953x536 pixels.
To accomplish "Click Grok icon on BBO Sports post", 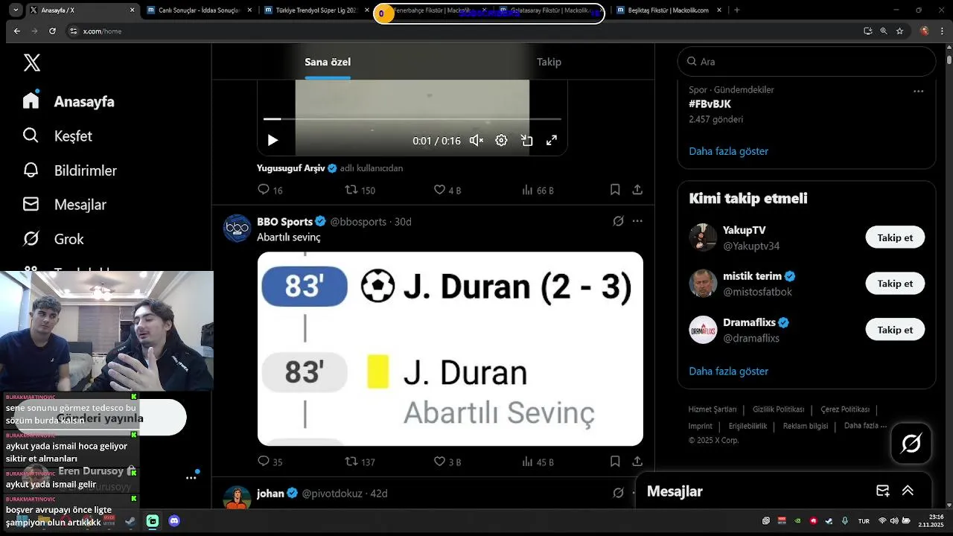I will pyautogui.click(x=618, y=221).
